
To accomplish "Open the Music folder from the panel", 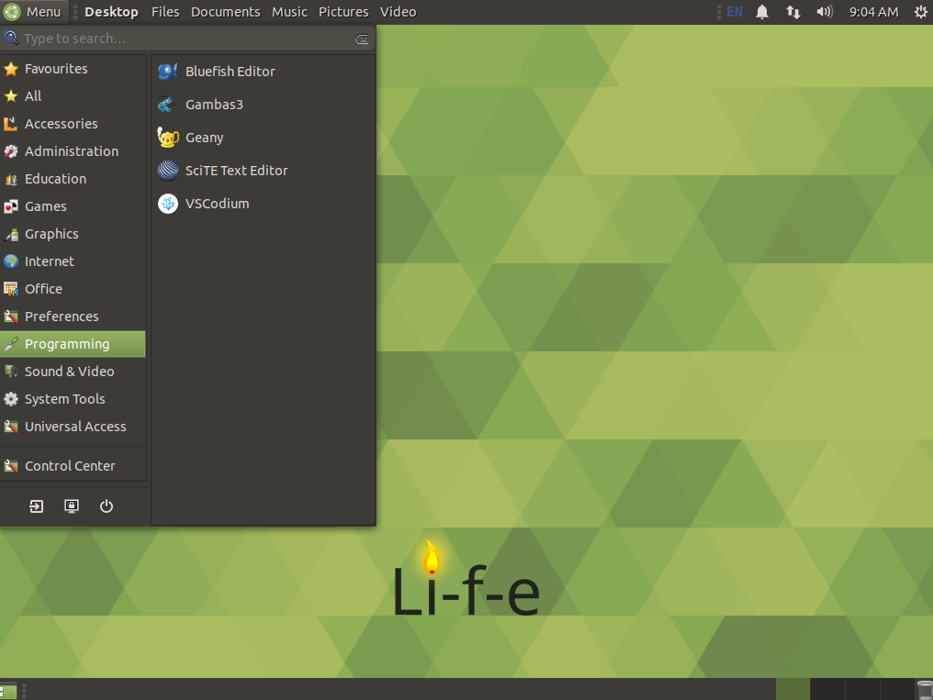I will [290, 12].
